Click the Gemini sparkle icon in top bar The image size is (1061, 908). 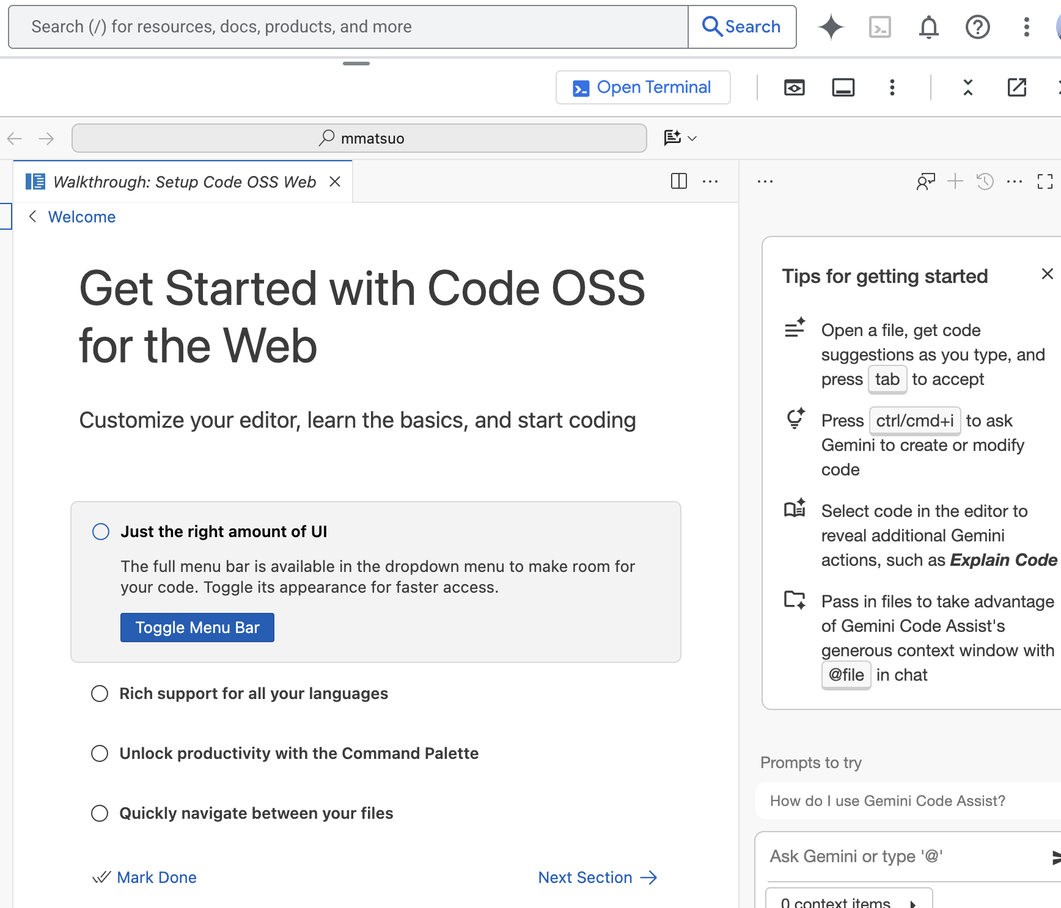point(831,27)
